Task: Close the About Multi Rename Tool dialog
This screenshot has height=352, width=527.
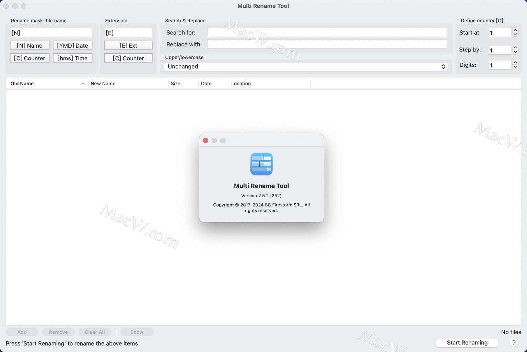Action: (x=206, y=140)
